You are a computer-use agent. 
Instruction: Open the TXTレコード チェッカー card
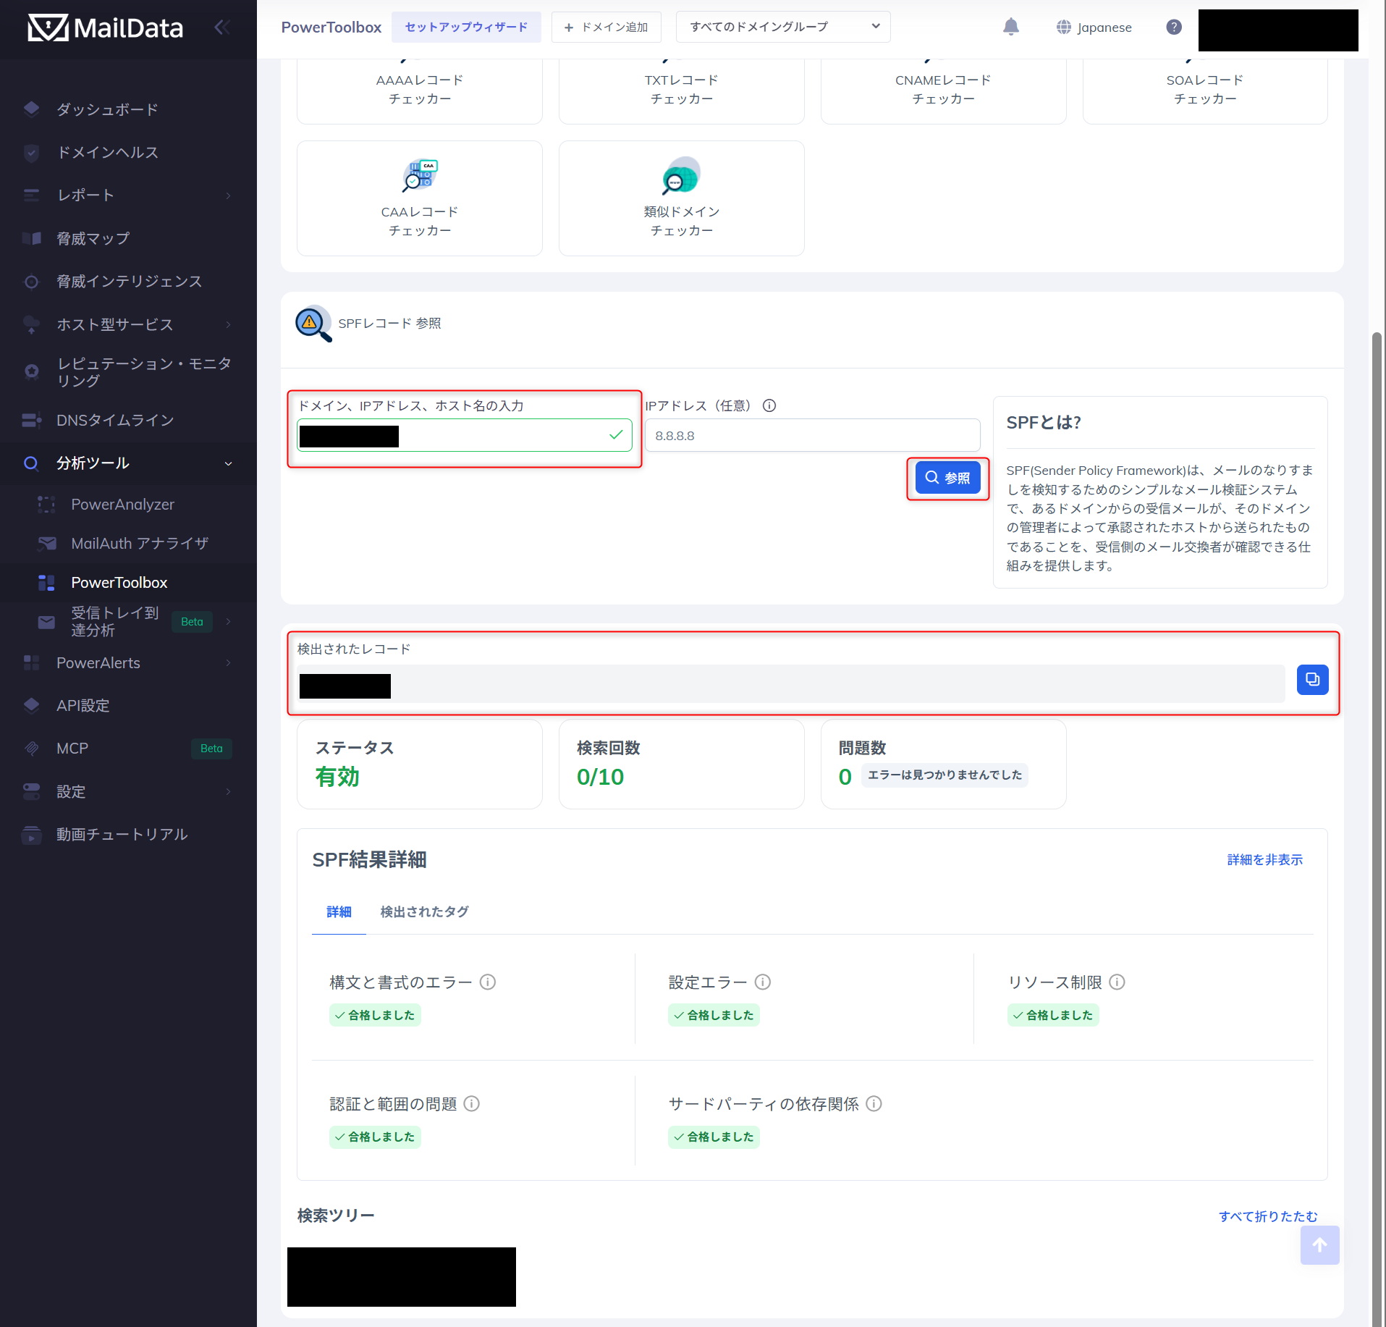[x=681, y=90]
